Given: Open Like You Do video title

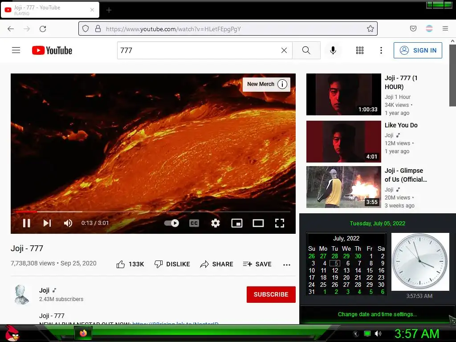Looking at the screenshot, I should pyautogui.click(x=401, y=125).
